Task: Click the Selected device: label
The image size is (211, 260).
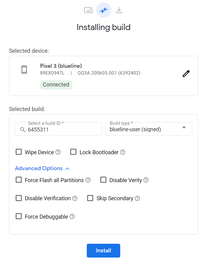Action: pos(29,51)
